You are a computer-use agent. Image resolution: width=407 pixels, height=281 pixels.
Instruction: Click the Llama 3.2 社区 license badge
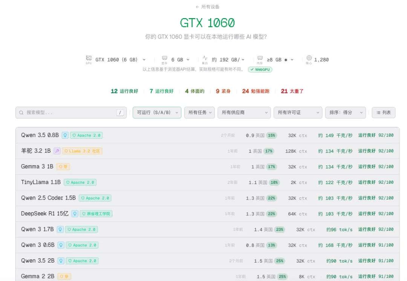[82, 151]
